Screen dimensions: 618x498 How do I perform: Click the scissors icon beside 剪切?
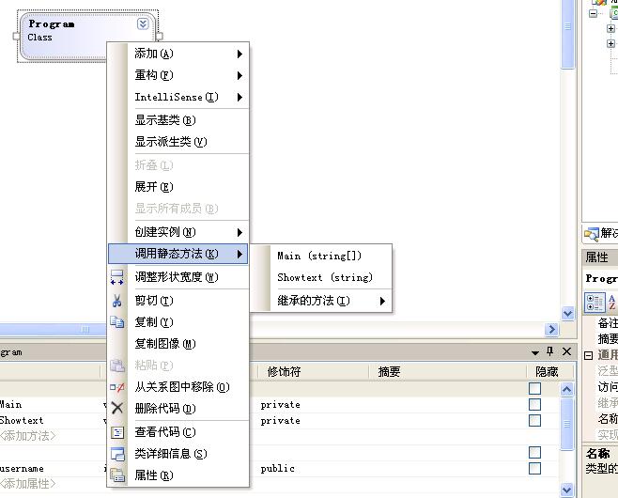tap(117, 301)
